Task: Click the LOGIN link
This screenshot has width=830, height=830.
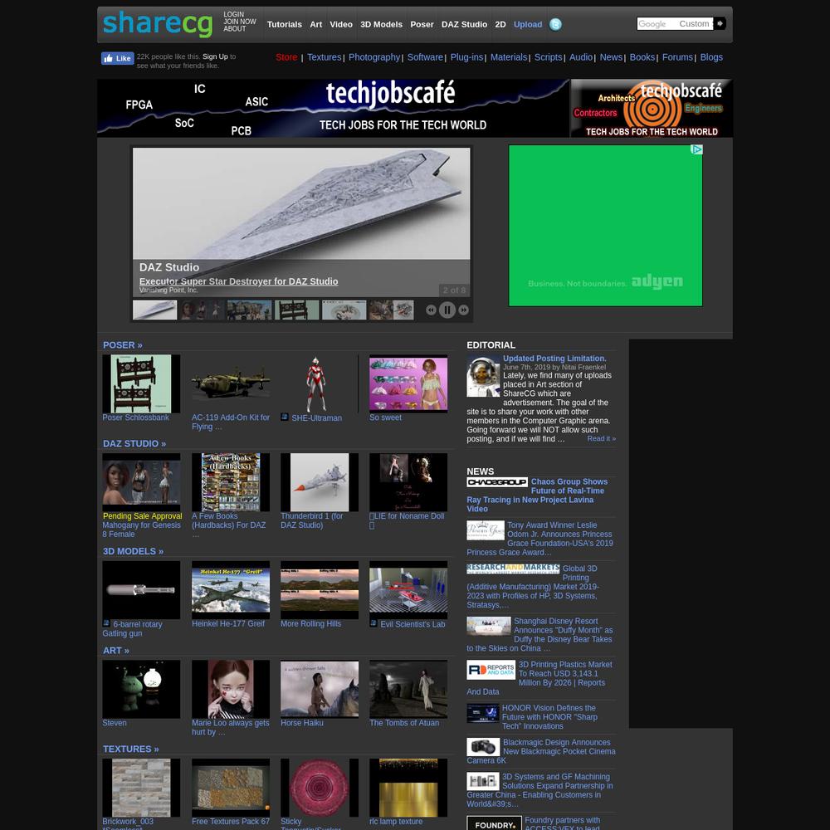Action: point(233,15)
